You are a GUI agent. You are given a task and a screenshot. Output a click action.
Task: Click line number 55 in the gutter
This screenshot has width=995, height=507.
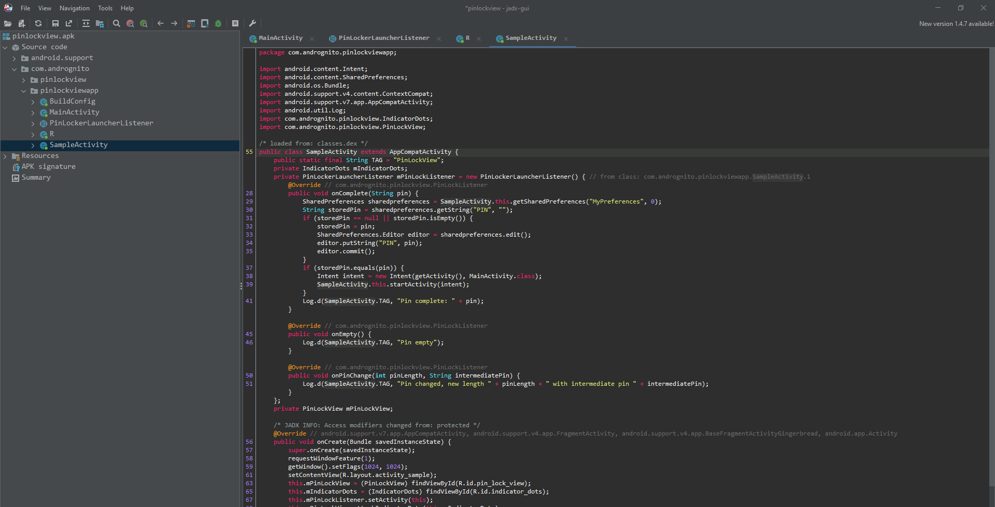249,152
